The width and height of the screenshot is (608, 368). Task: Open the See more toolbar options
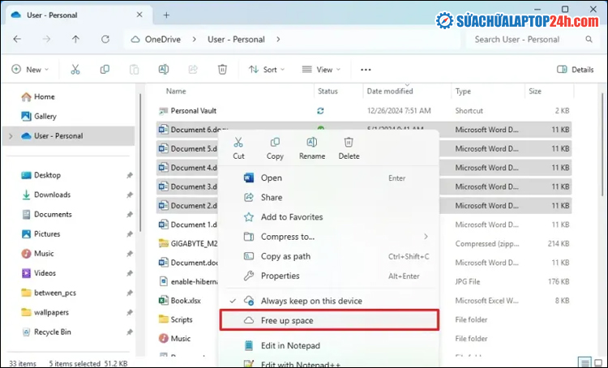click(x=366, y=70)
